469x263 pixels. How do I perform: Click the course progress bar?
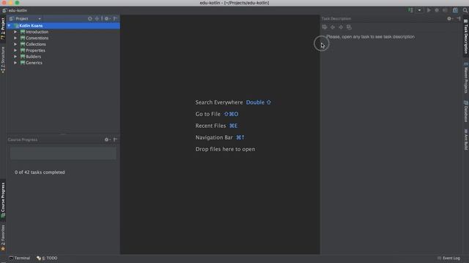pyautogui.click(x=63, y=153)
